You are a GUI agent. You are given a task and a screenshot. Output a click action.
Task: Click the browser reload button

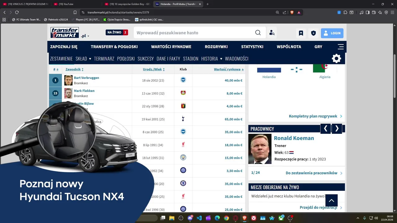pos(17,12)
